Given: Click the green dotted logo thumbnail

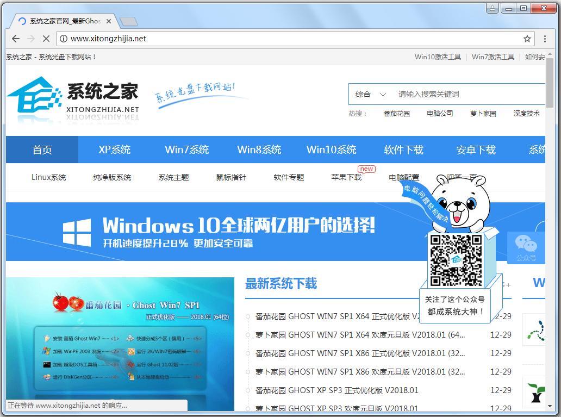Looking at the screenshot, I should (535, 330).
